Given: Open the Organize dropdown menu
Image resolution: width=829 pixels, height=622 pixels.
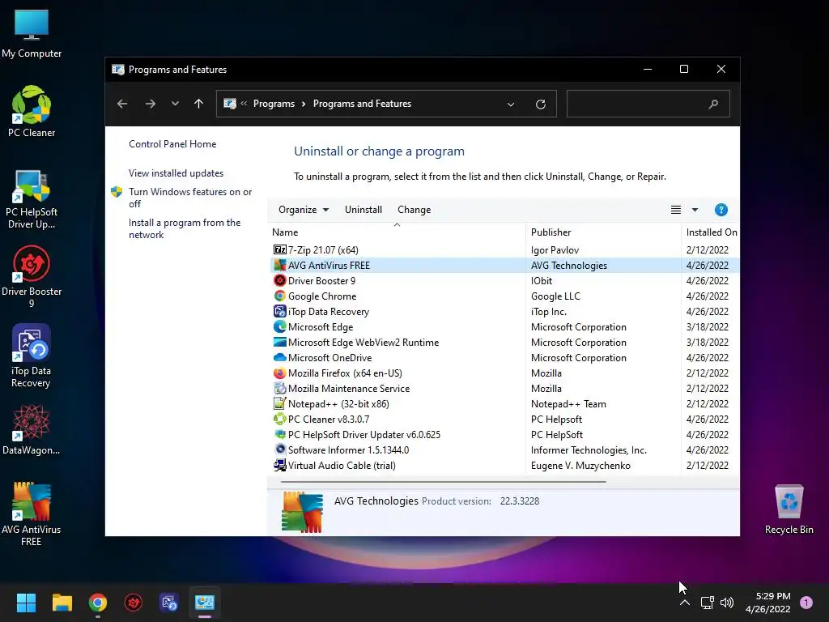Looking at the screenshot, I should [x=304, y=210].
